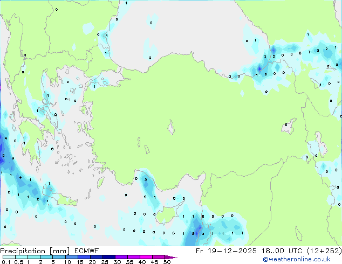This screenshot has height=264, width=342.
Task: Click the legend value '0.1'
Action: [x=6, y=262]
